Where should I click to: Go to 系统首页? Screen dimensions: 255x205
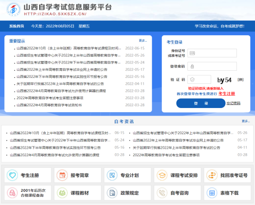(17, 26)
